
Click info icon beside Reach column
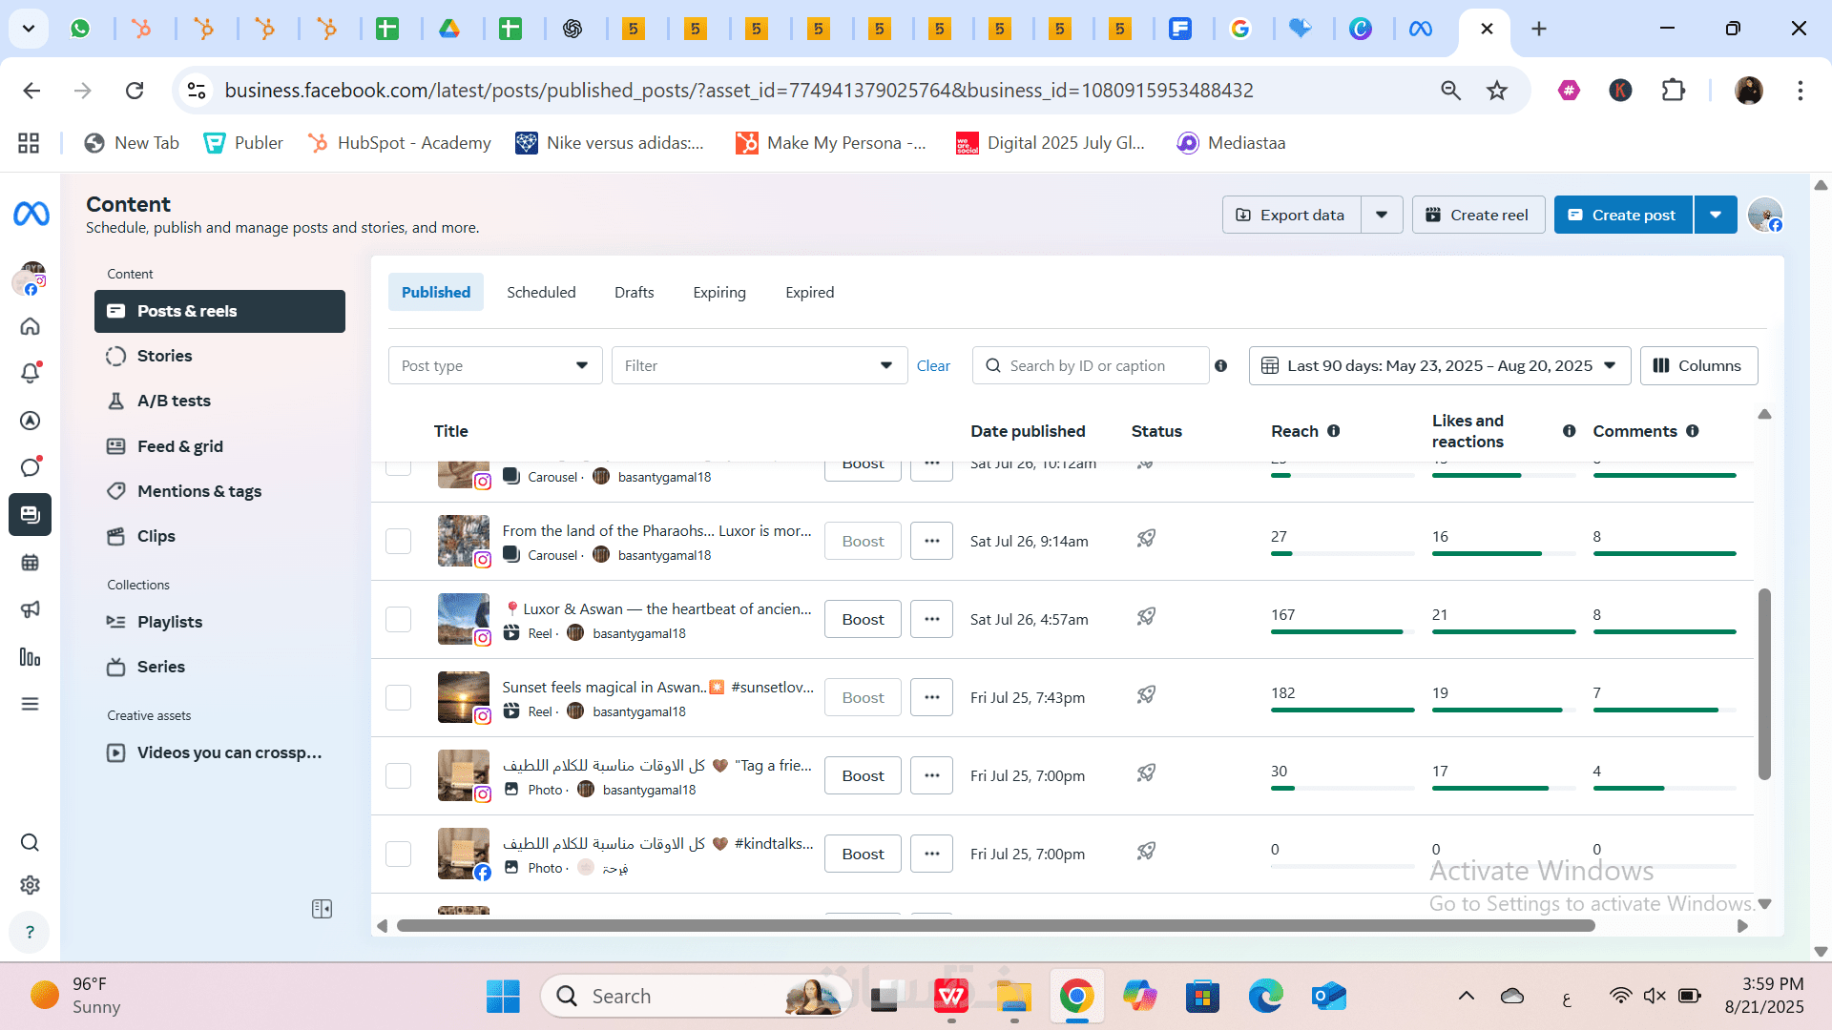(1334, 431)
